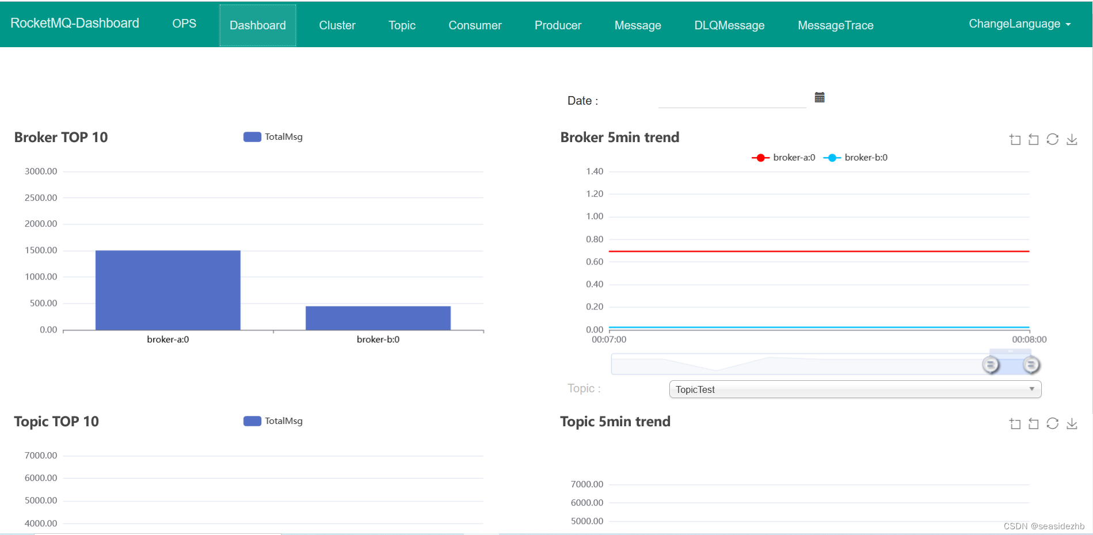Viewport: 1093px width, 535px height.
Task: Click the RocketMQ-Dashboard brand link
Action: point(75,23)
